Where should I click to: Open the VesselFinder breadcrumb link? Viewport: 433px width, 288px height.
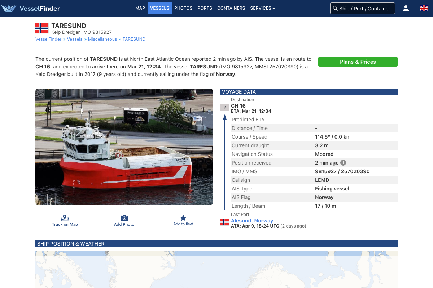point(48,39)
